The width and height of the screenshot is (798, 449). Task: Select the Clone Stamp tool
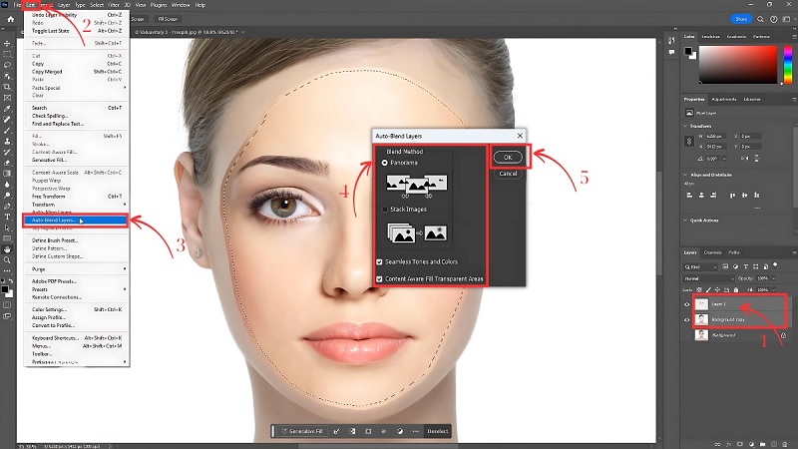pyautogui.click(x=7, y=141)
